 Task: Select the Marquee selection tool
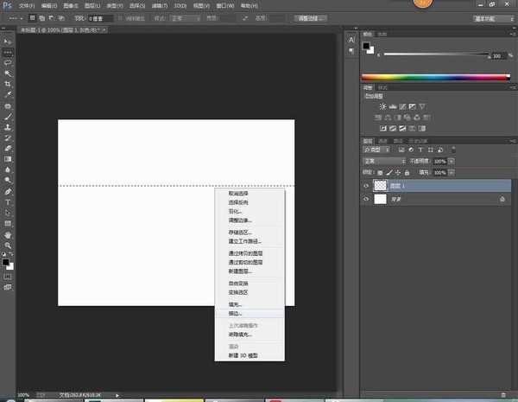(8, 52)
